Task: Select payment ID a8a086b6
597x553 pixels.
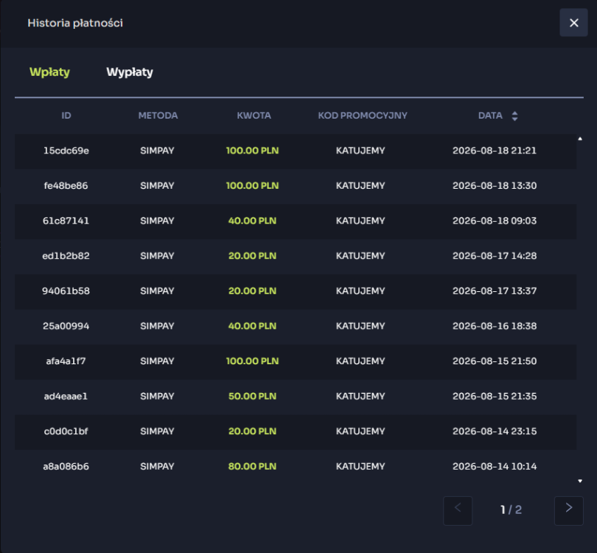Action: (66, 467)
